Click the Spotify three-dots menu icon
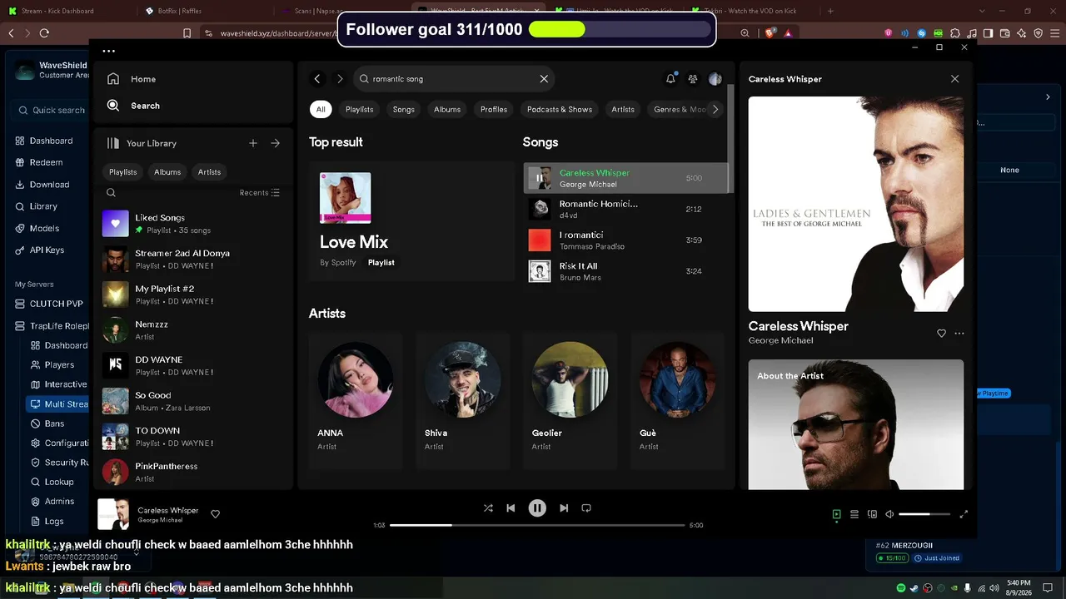The height and width of the screenshot is (599, 1066). coord(109,51)
